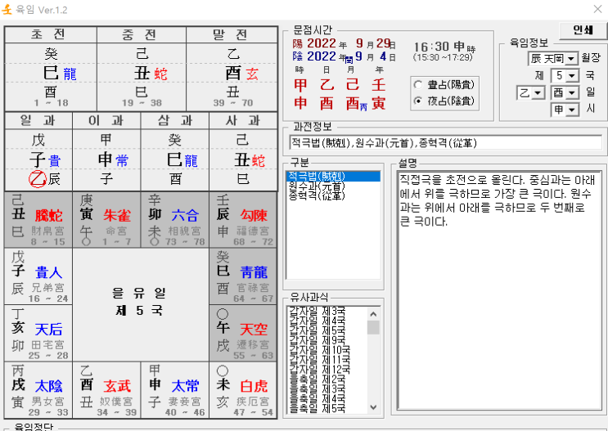Click the 天空 cell in the board
Viewport: 608px width, 431px height.
pos(243,334)
